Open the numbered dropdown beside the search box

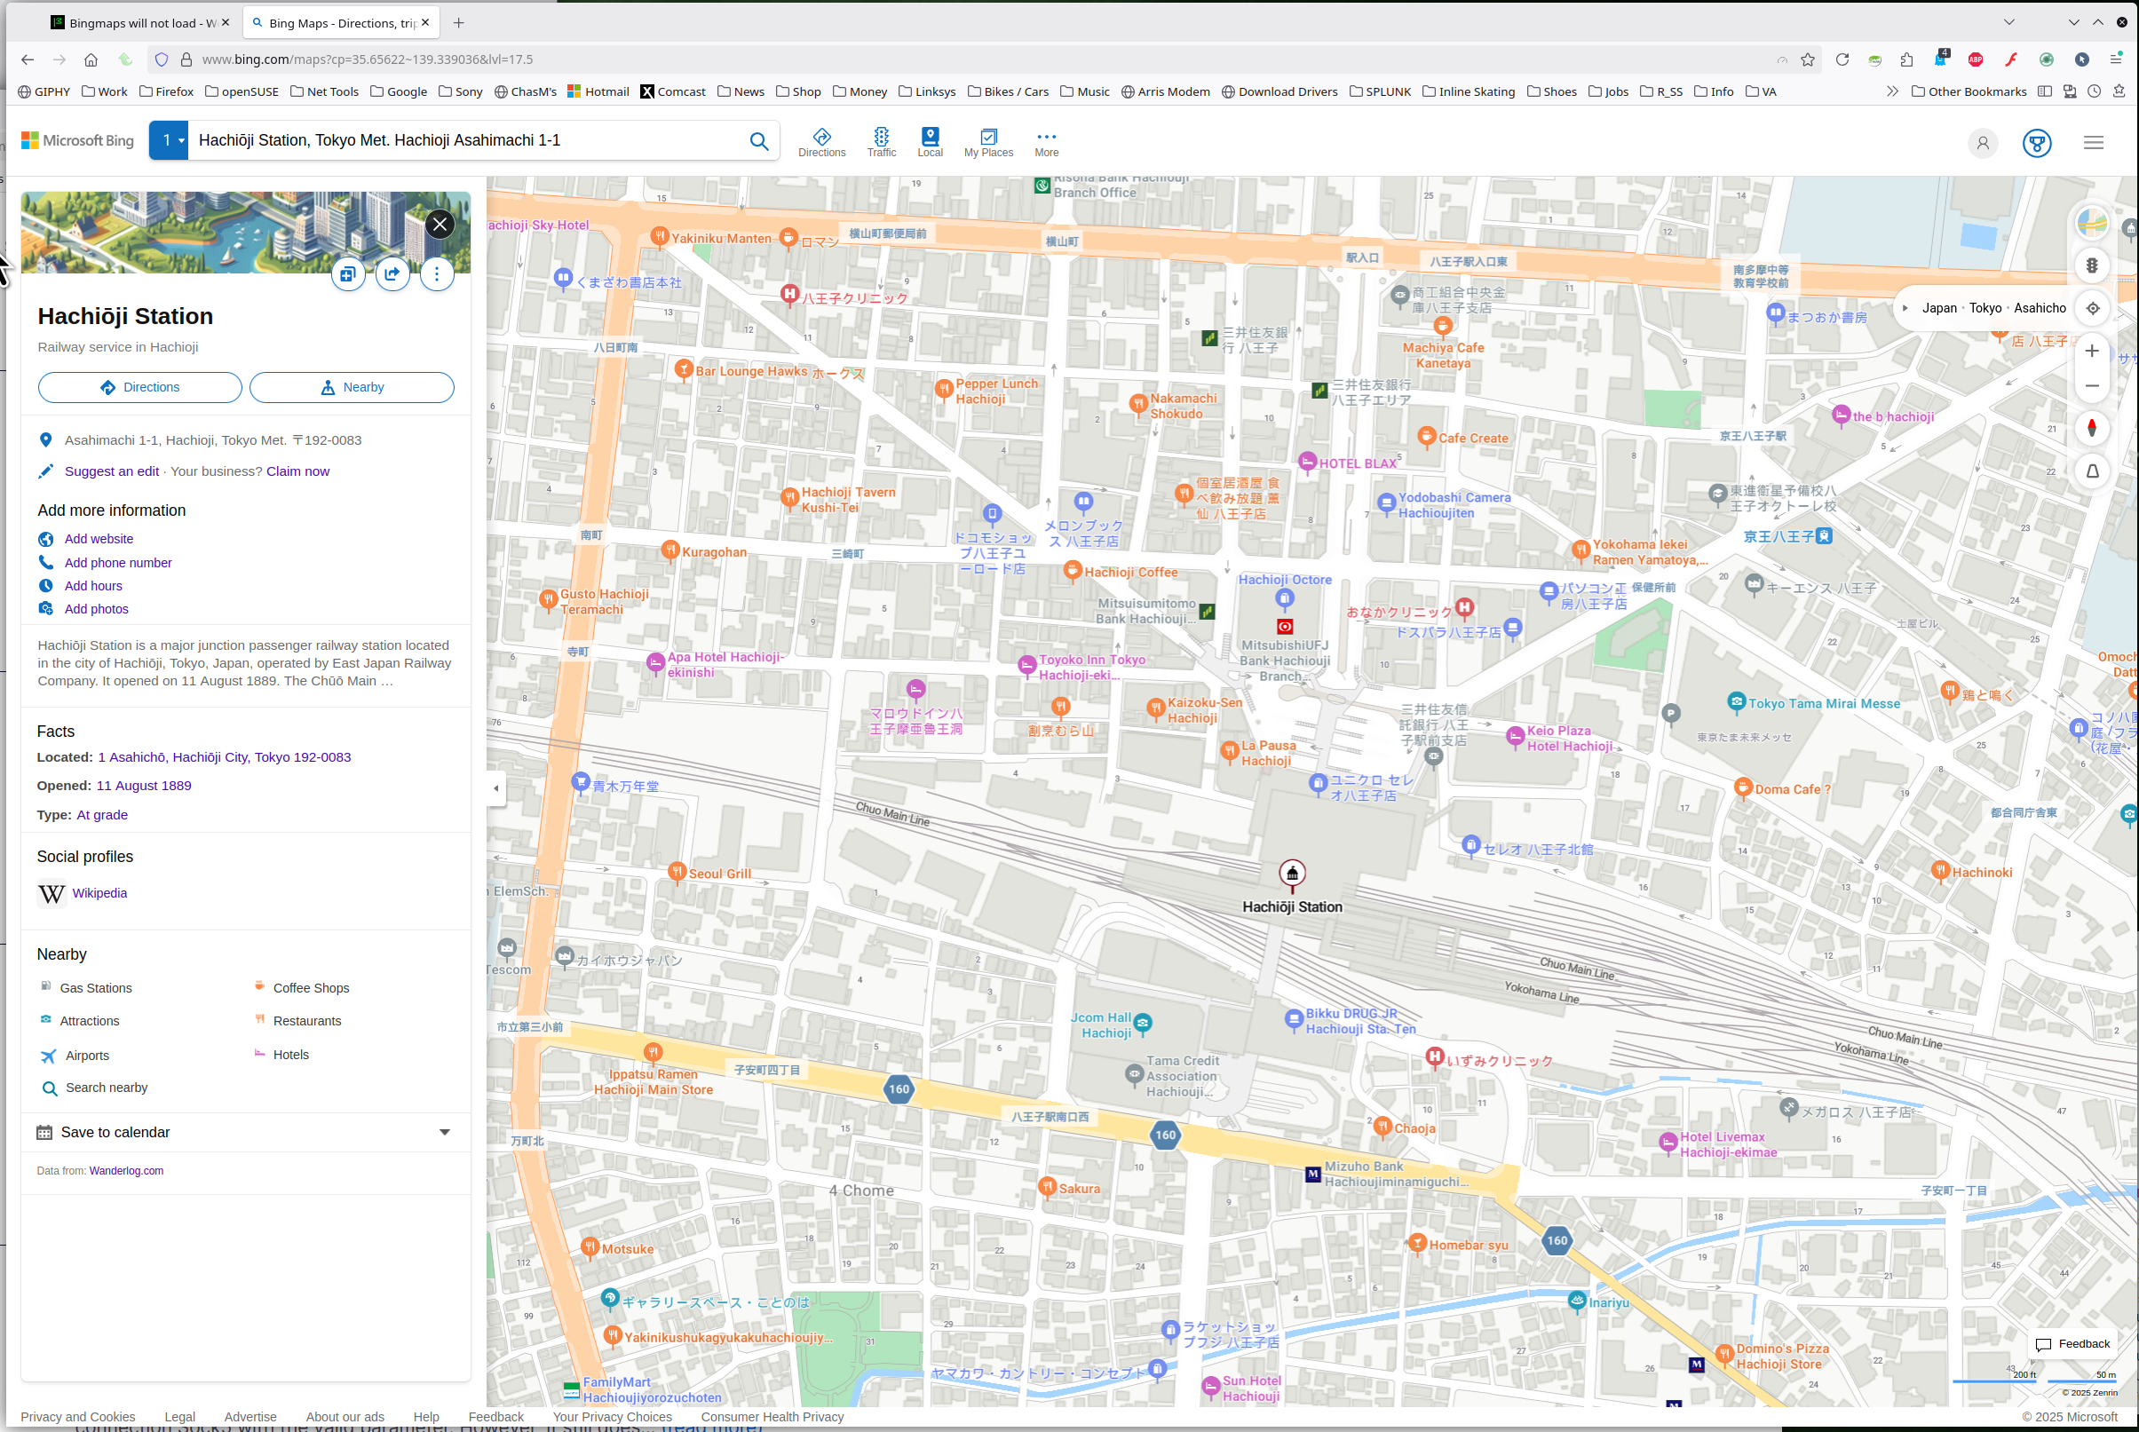(169, 140)
